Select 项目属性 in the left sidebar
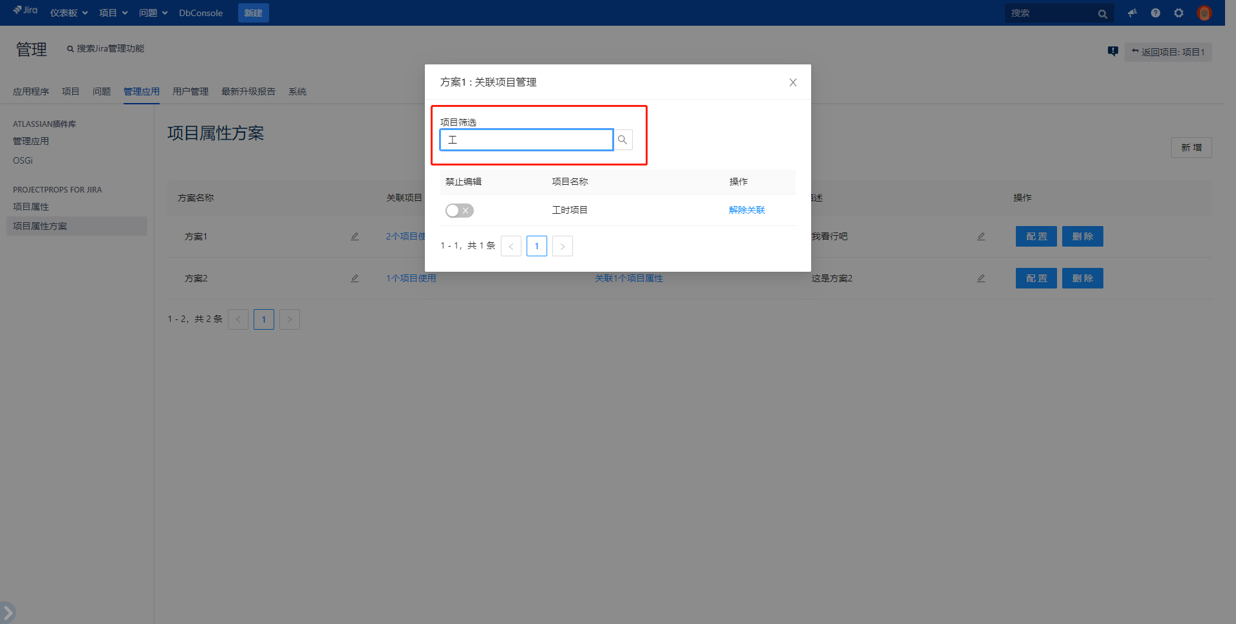 coord(31,207)
